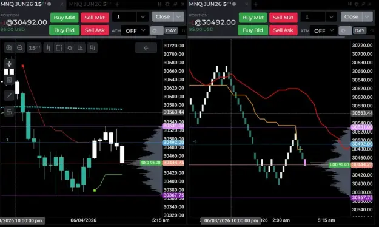Open right panel header settings gear
379x227 pixels.
point(357,4)
